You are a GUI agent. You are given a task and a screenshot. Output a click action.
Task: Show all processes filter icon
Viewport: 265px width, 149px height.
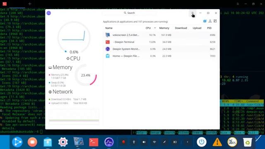[215, 21]
